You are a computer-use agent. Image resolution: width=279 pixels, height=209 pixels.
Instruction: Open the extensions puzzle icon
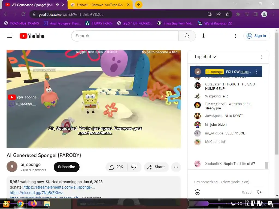pyautogui.click(x=238, y=14)
